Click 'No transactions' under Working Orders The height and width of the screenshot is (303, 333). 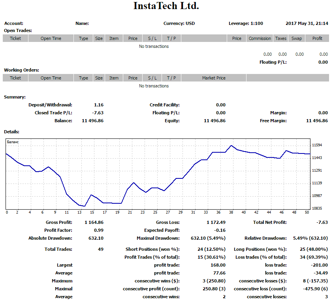[x=154, y=86]
